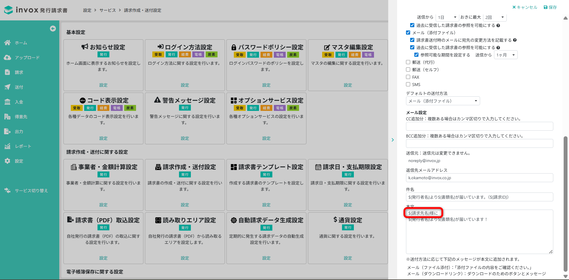569x280 pixels.
Task: Click the sidebar collapse arrow icon
Action: [53, 28]
